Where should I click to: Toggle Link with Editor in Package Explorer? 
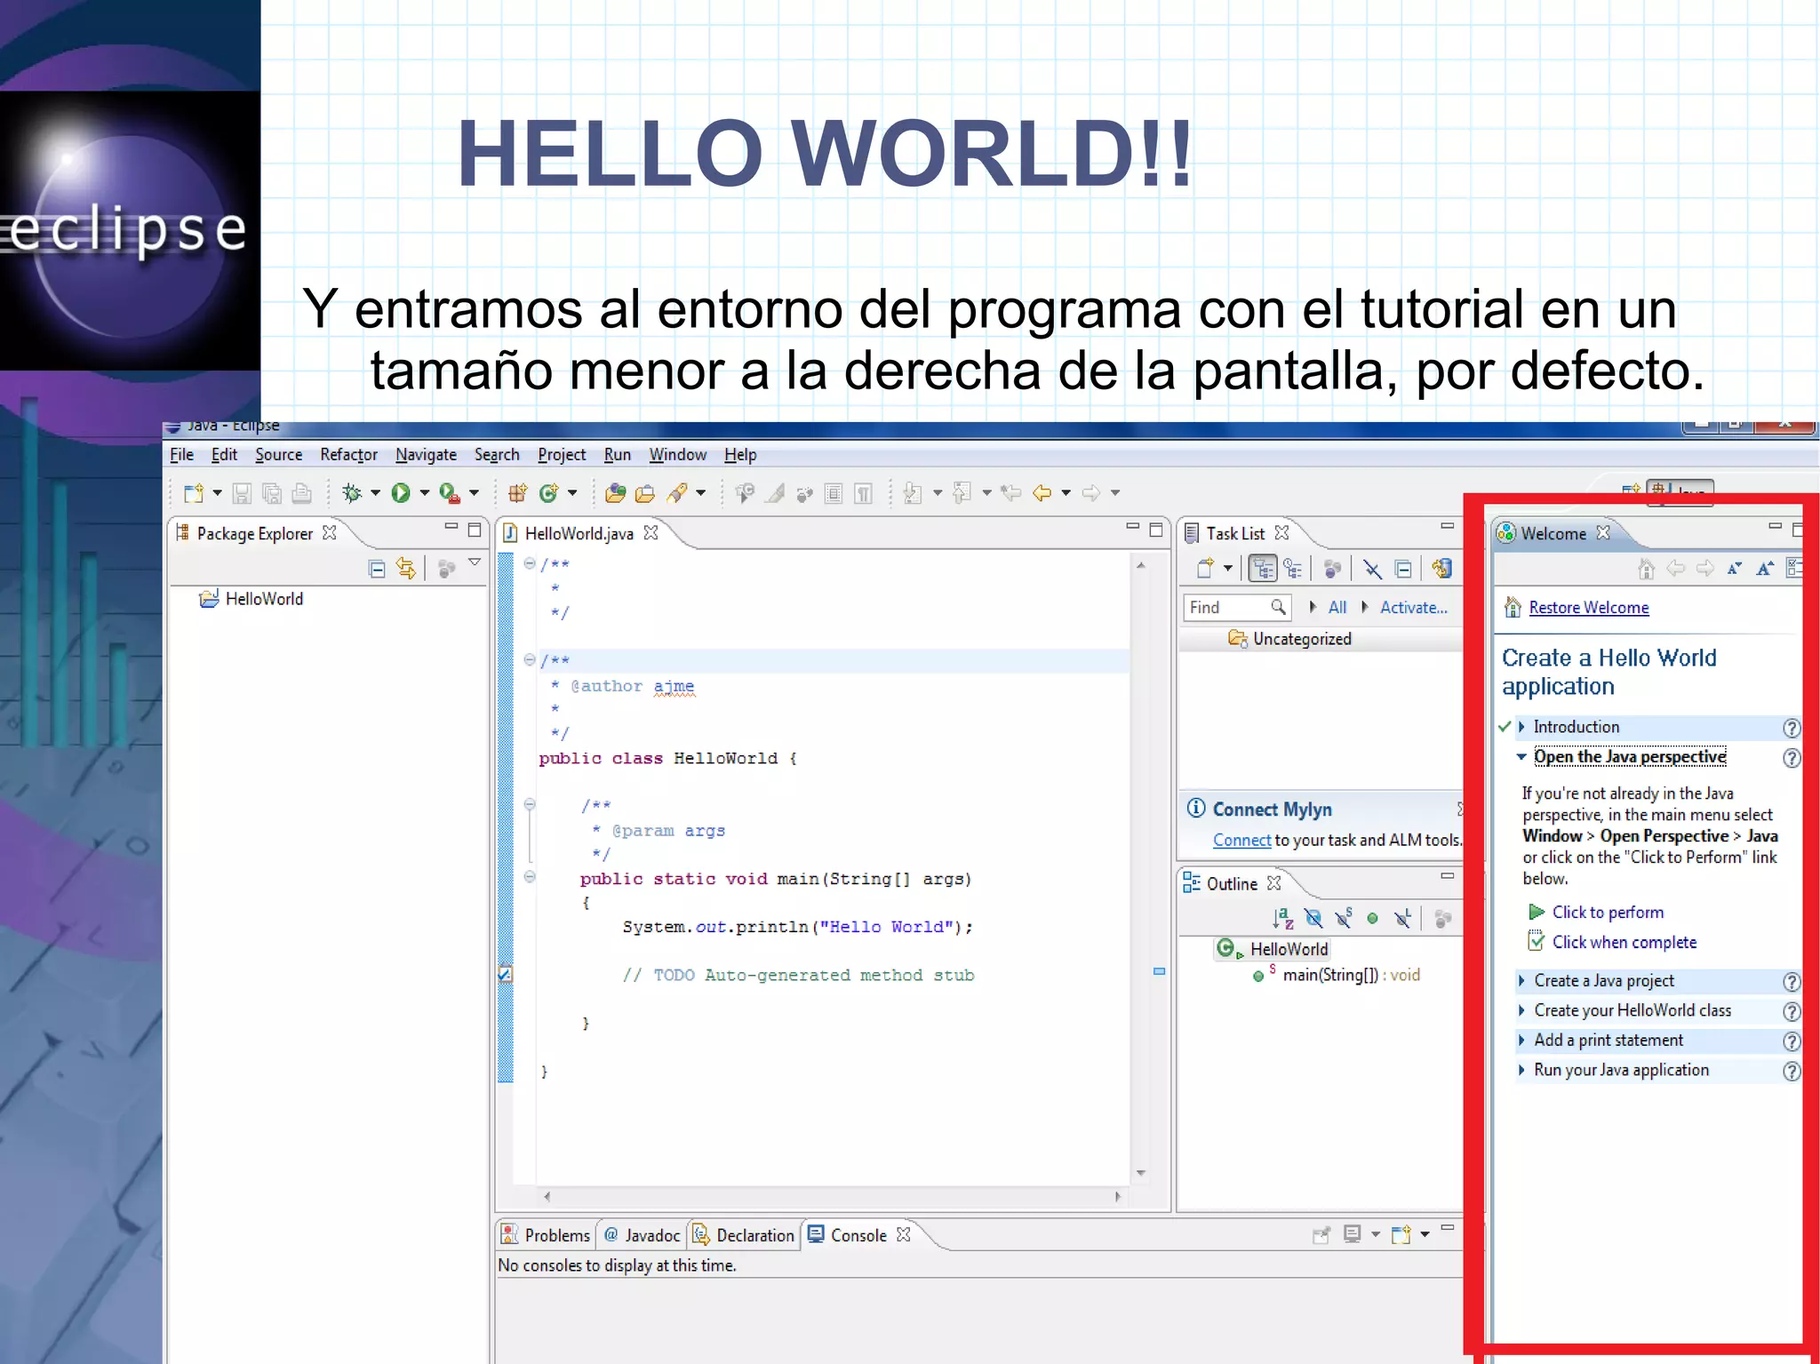click(406, 569)
